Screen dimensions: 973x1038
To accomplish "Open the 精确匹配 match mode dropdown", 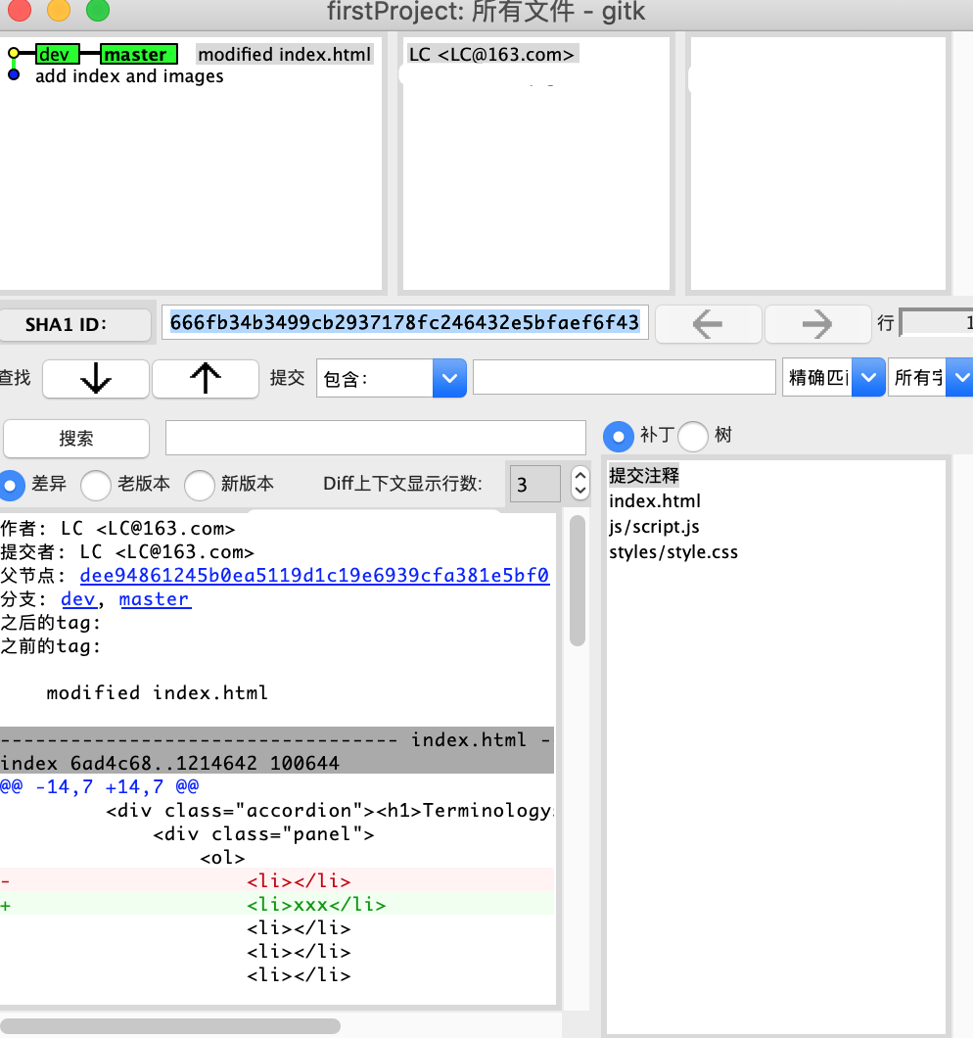I will 867,378.
